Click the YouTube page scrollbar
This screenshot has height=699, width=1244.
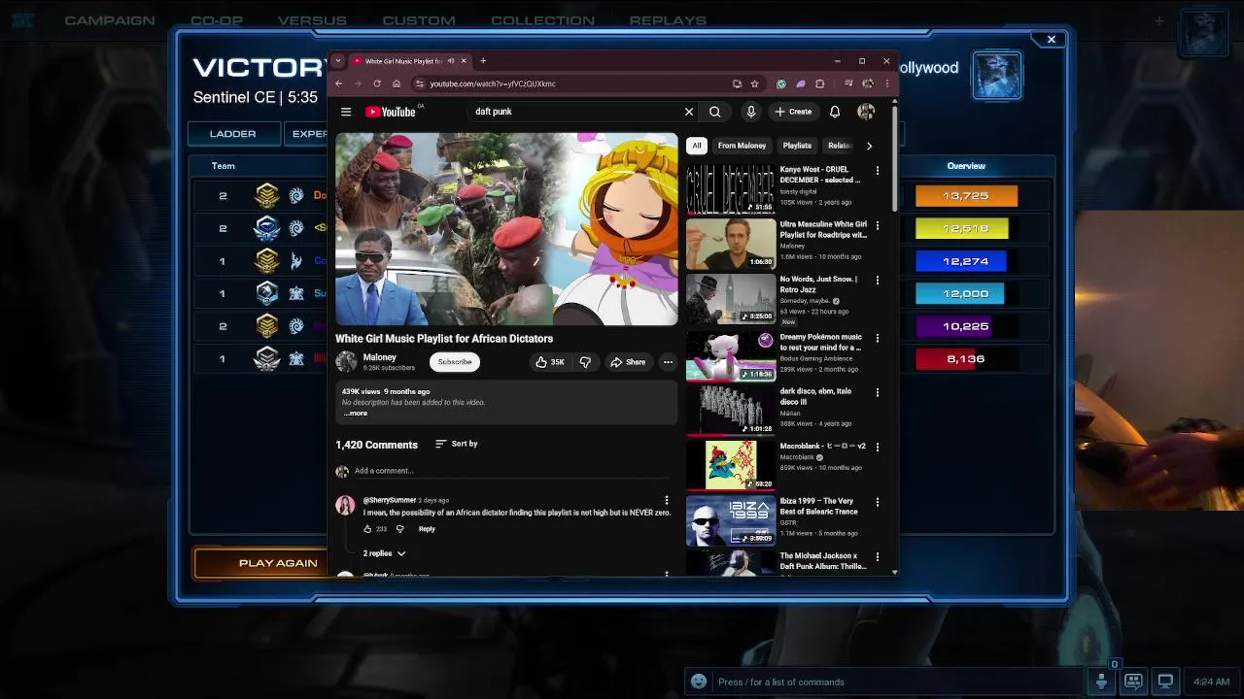(894, 160)
